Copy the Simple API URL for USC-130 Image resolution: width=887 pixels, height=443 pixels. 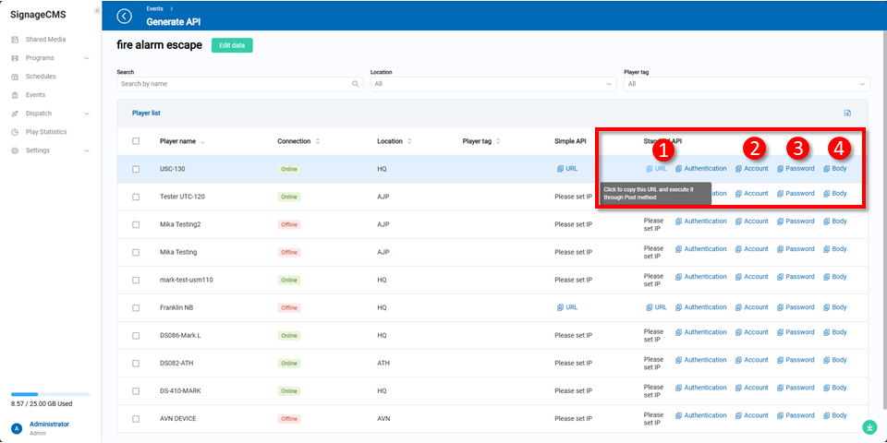566,169
